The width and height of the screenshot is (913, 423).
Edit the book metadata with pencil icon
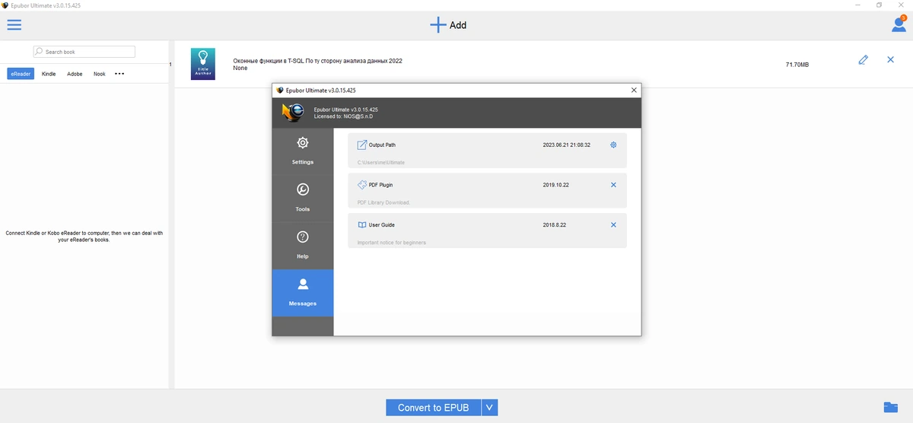point(863,59)
